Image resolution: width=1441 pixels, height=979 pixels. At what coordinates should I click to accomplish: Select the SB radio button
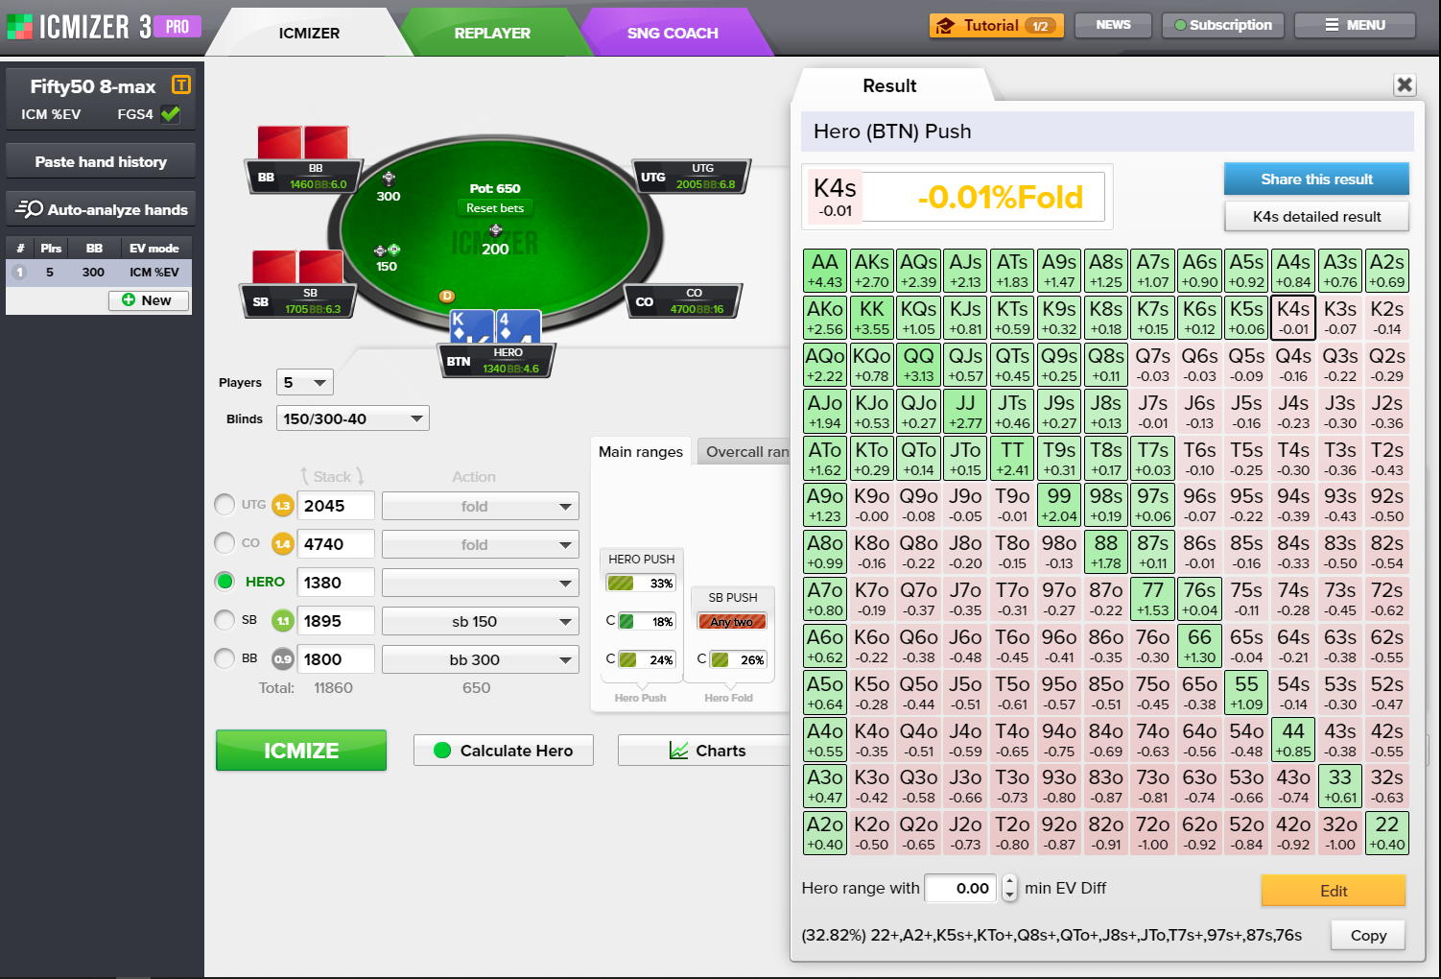tap(224, 620)
